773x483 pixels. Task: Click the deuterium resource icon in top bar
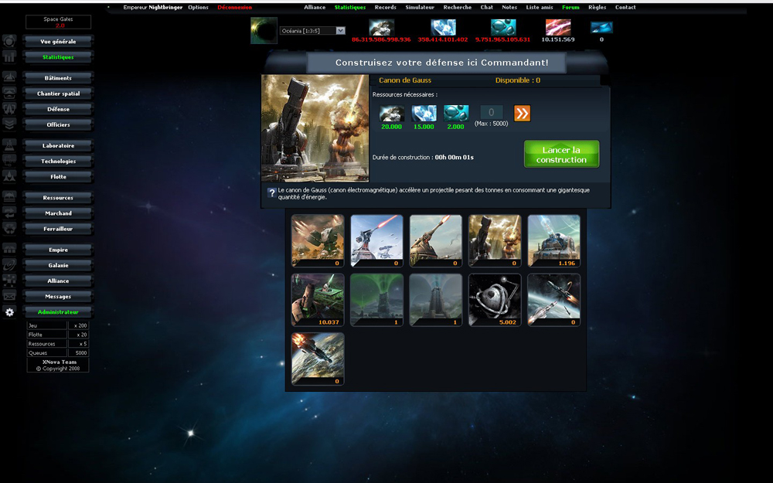pos(503,27)
